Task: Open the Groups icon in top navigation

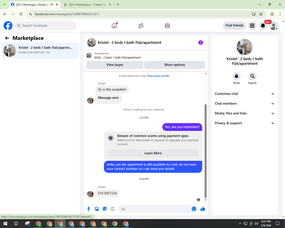Action: 168,26
